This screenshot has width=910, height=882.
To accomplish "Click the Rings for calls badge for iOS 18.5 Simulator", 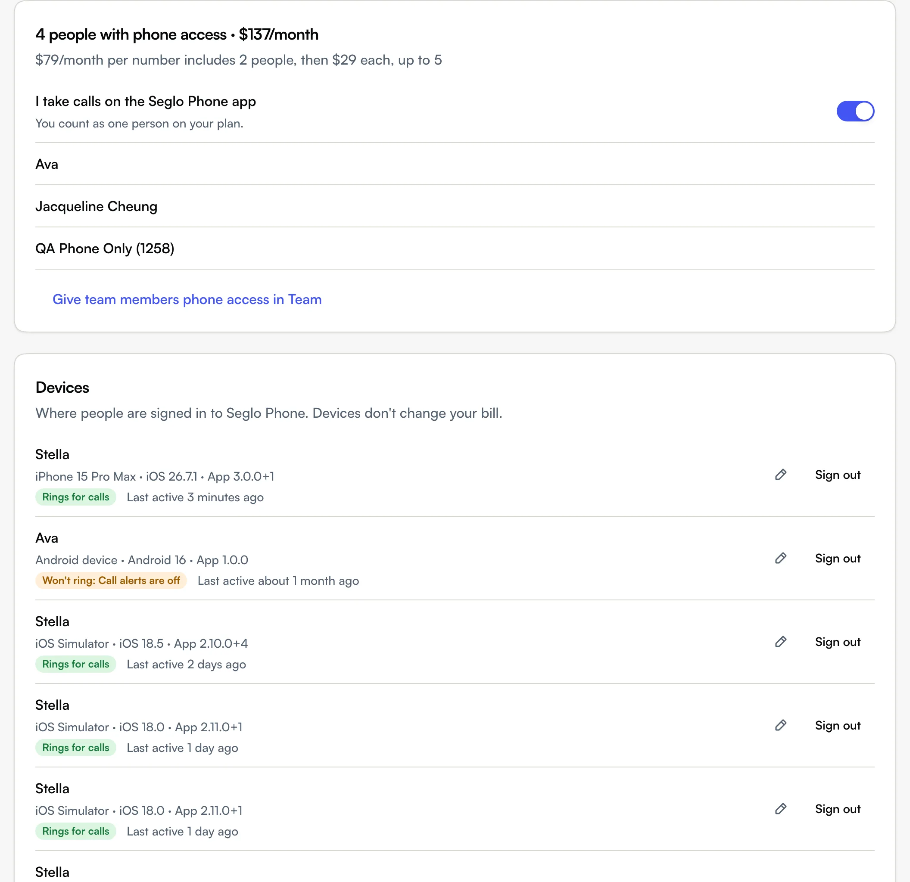I will (76, 664).
